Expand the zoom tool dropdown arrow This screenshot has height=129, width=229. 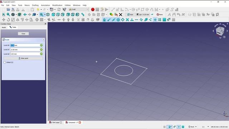point(44,14)
